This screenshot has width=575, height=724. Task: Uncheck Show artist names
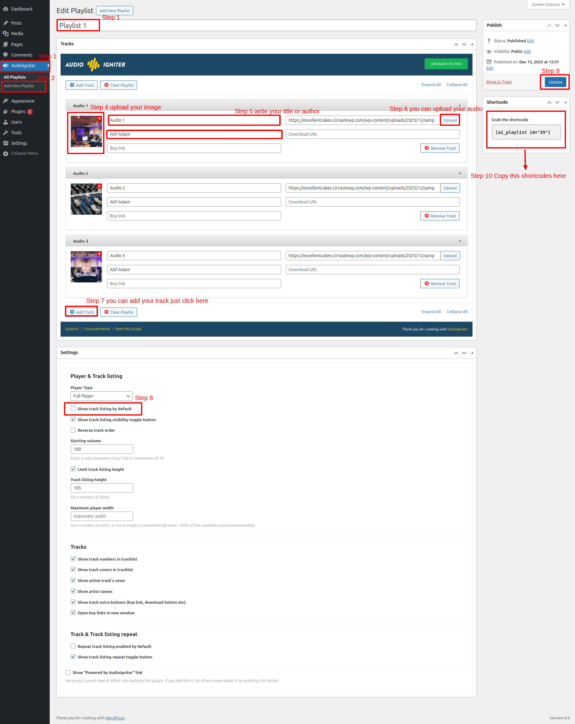pos(73,591)
